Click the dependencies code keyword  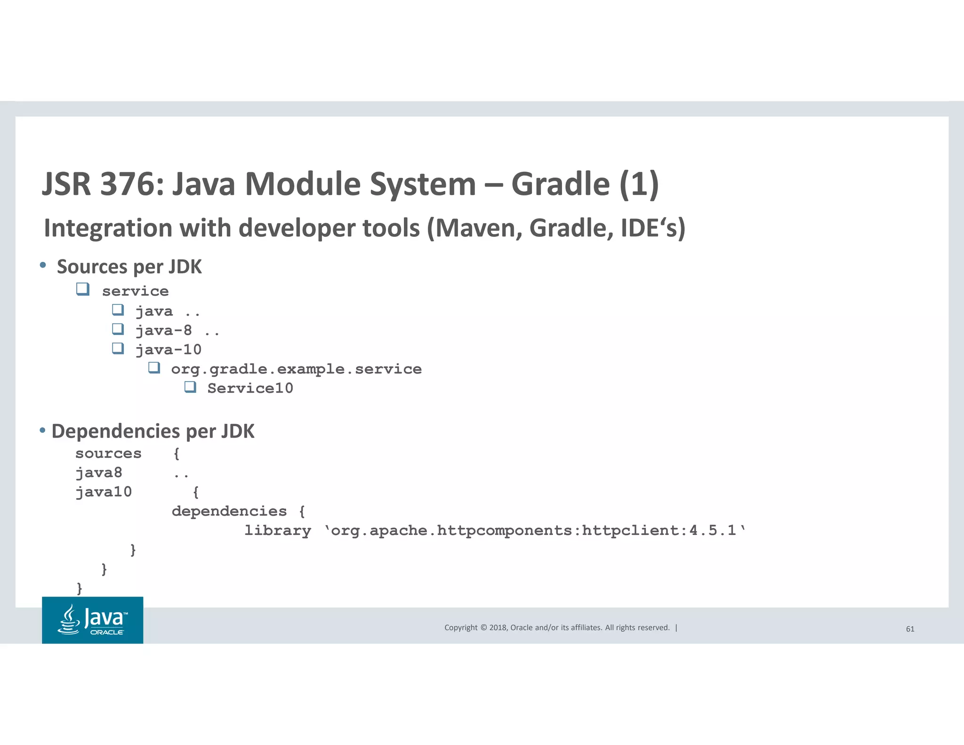pyautogui.click(x=229, y=511)
